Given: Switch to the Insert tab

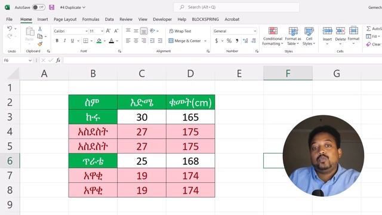Looking at the screenshot, I should tap(42, 19).
